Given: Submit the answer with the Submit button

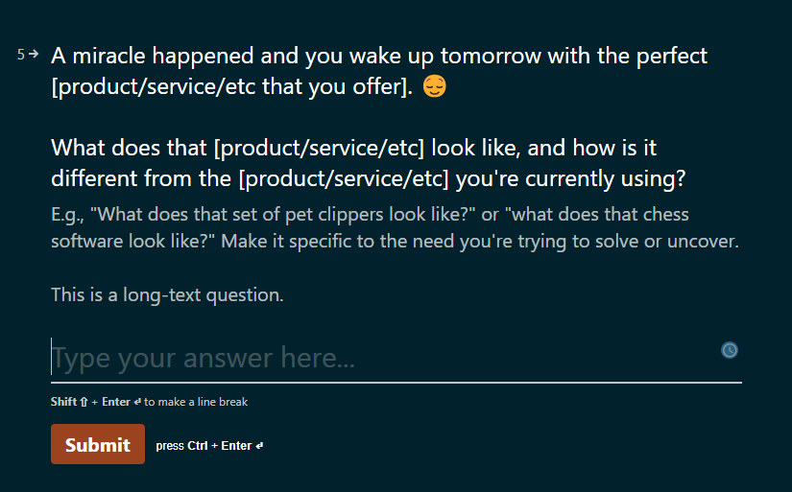Looking at the screenshot, I should tap(98, 444).
